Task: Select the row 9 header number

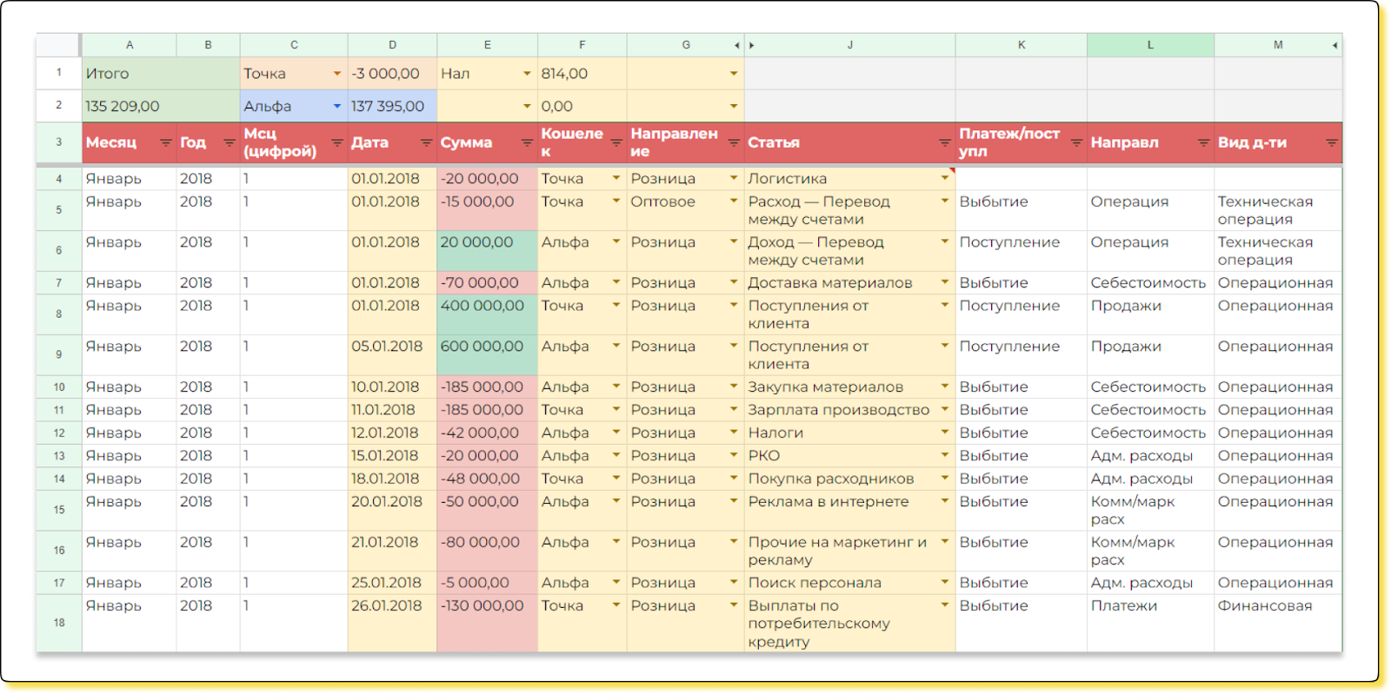Action: tap(59, 354)
